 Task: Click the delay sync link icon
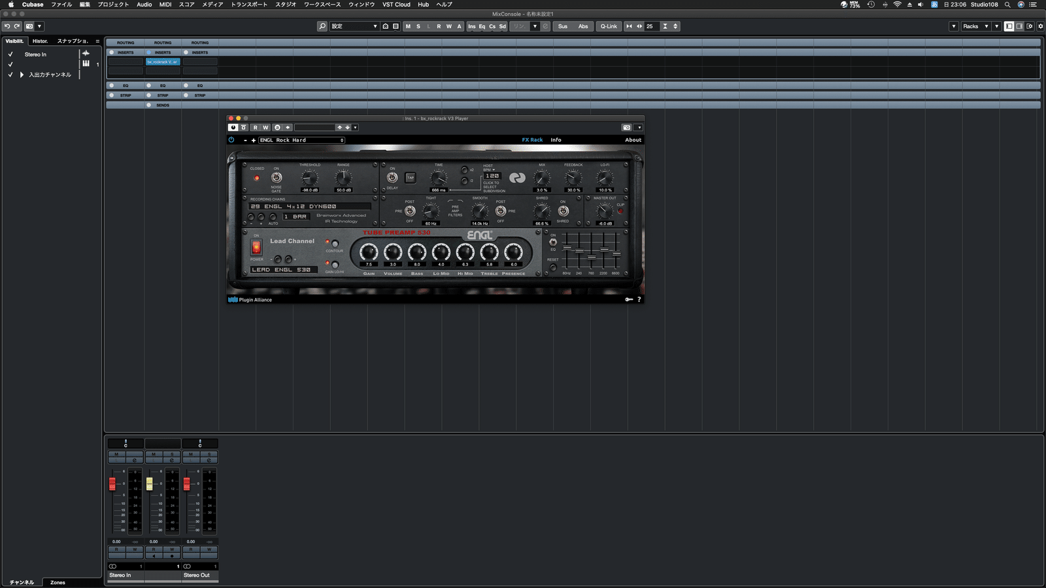click(517, 178)
